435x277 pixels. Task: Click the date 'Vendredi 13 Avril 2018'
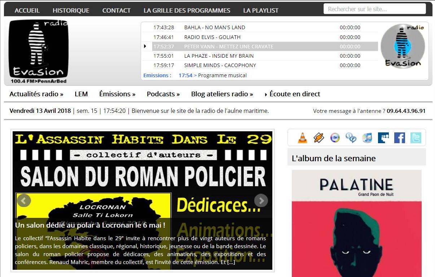(x=40, y=111)
